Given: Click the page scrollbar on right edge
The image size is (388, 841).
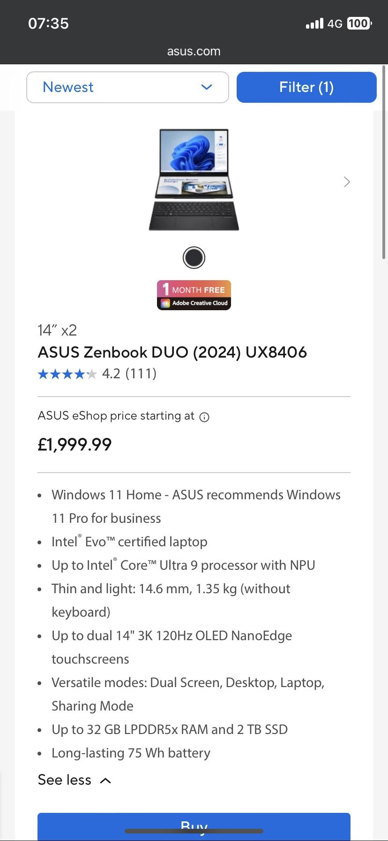Looking at the screenshot, I should click(384, 164).
